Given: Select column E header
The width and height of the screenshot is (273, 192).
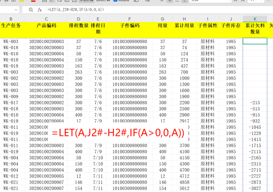Looking at the screenshot, I should coord(98,19).
